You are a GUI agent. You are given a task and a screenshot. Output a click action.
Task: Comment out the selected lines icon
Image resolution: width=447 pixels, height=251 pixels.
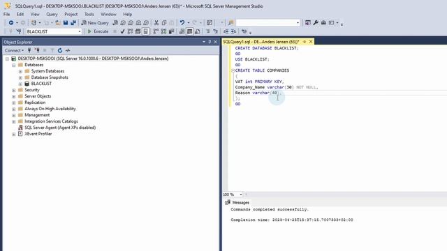(207, 31)
